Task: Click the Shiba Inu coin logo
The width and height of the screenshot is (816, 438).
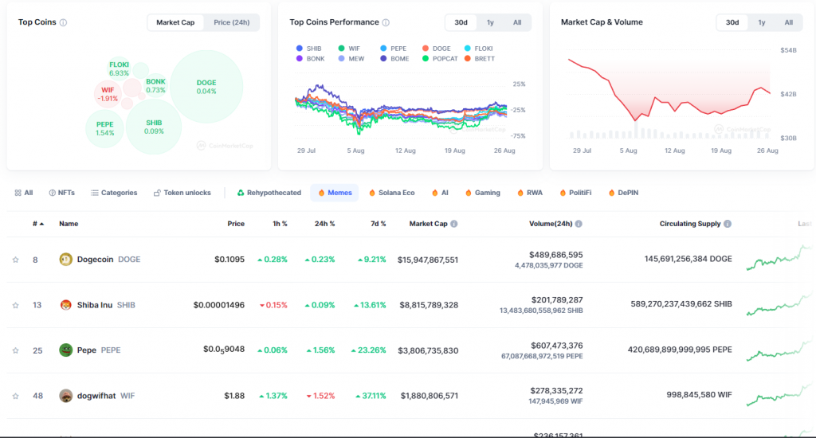Action: 65,305
